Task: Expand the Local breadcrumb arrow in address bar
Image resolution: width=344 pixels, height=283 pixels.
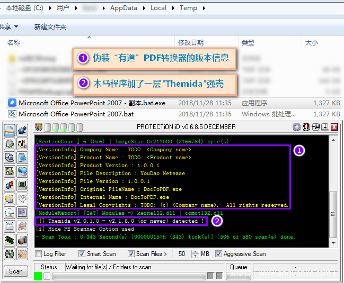Action: pyautogui.click(x=172, y=8)
